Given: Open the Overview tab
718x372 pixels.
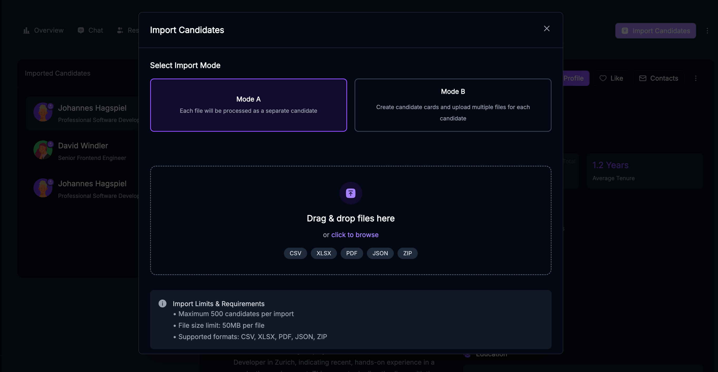Looking at the screenshot, I should point(43,30).
